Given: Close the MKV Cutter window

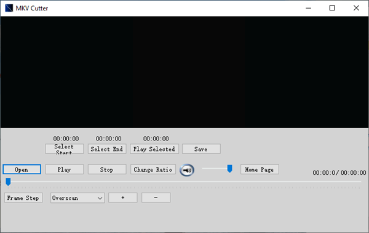Looking at the screenshot, I should pos(356,8).
